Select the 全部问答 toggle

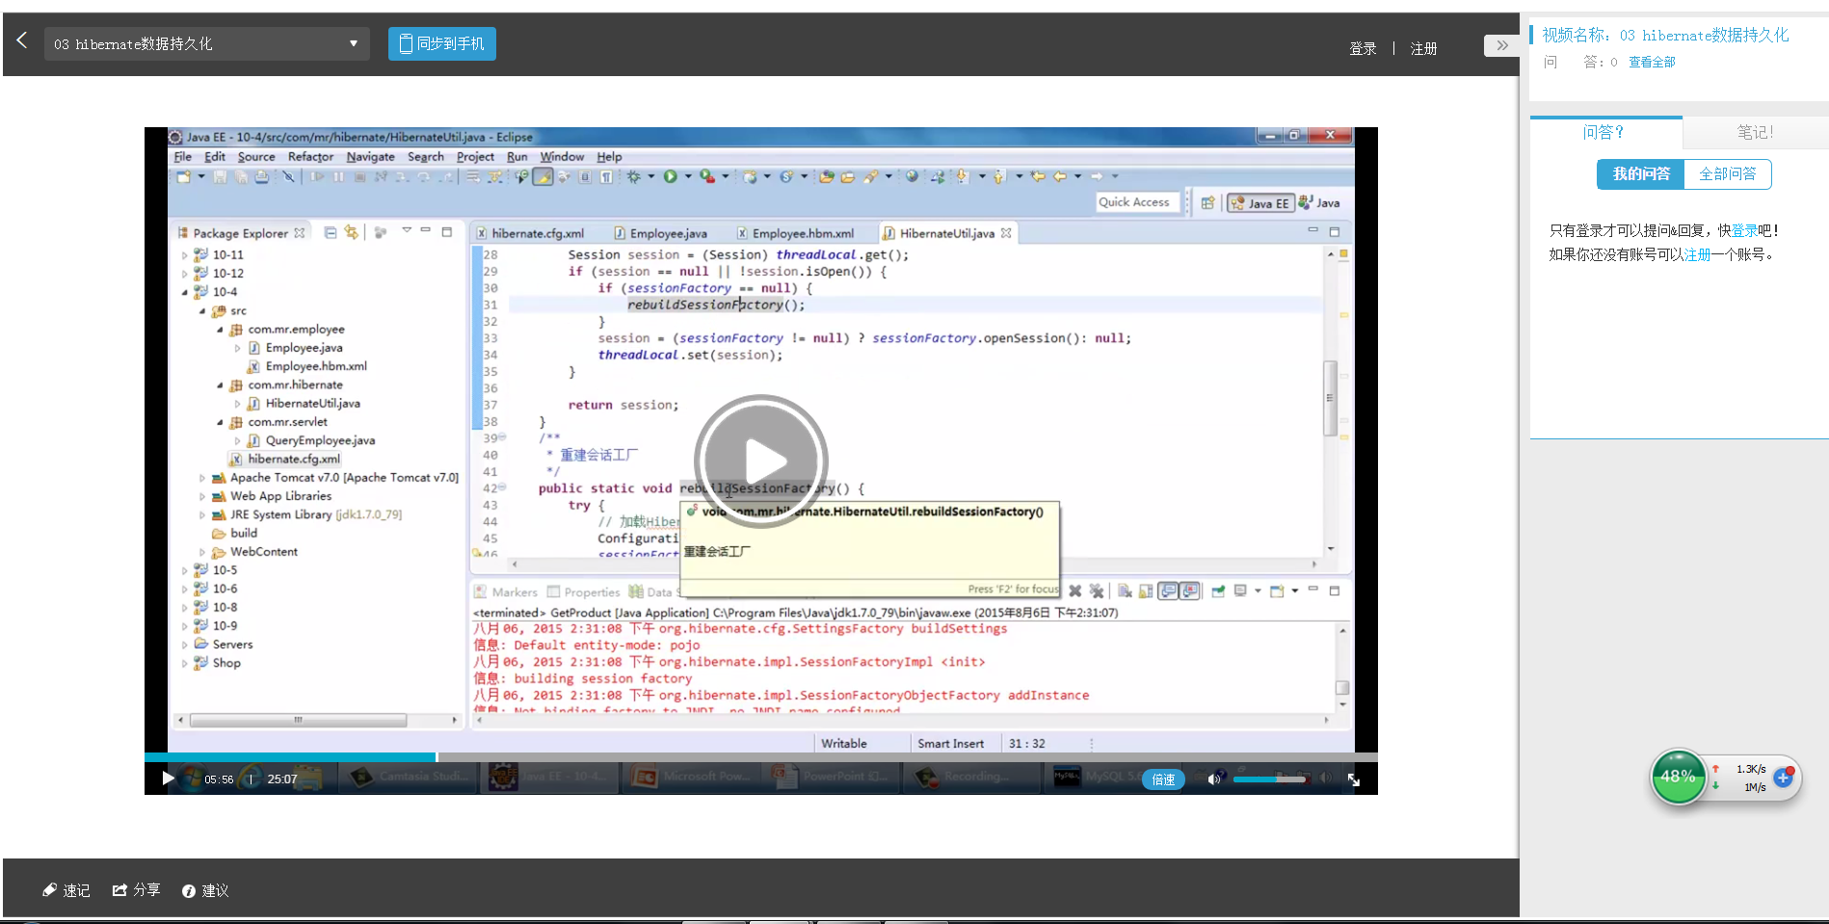[1727, 173]
